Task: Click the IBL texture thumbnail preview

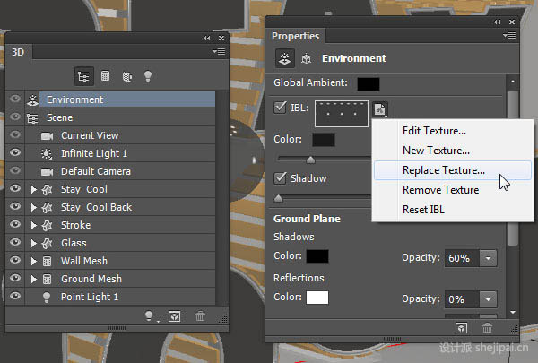Action: coord(342,114)
